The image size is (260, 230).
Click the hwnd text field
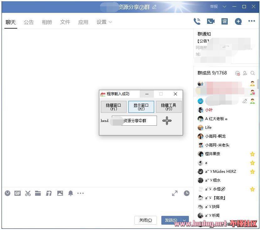[134, 121]
